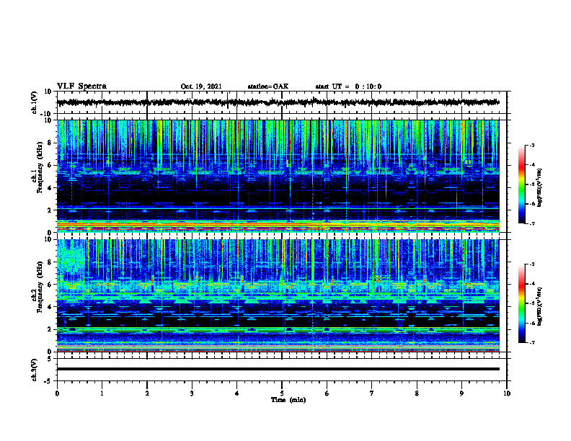This screenshot has height=441, width=571.
Task: Click time axis tick label "9"
Action: 461,393
